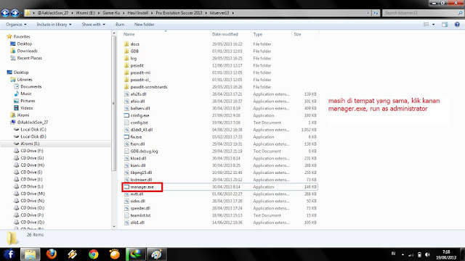Click the refresh button beside address bar
The width and height of the screenshot is (465, 261).
click(376, 13)
